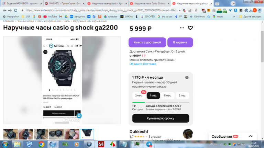Open the three-dots more options menu
Screen dimensions: 264x148
tap(182, 28)
